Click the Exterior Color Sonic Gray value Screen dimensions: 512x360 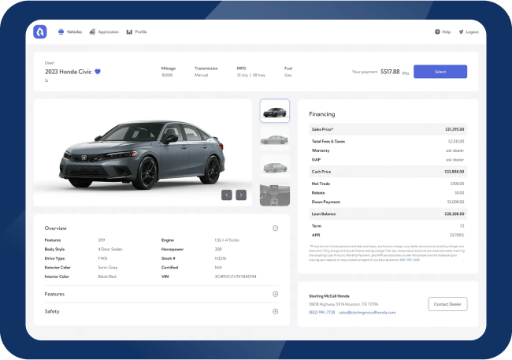[x=108, y=267]
